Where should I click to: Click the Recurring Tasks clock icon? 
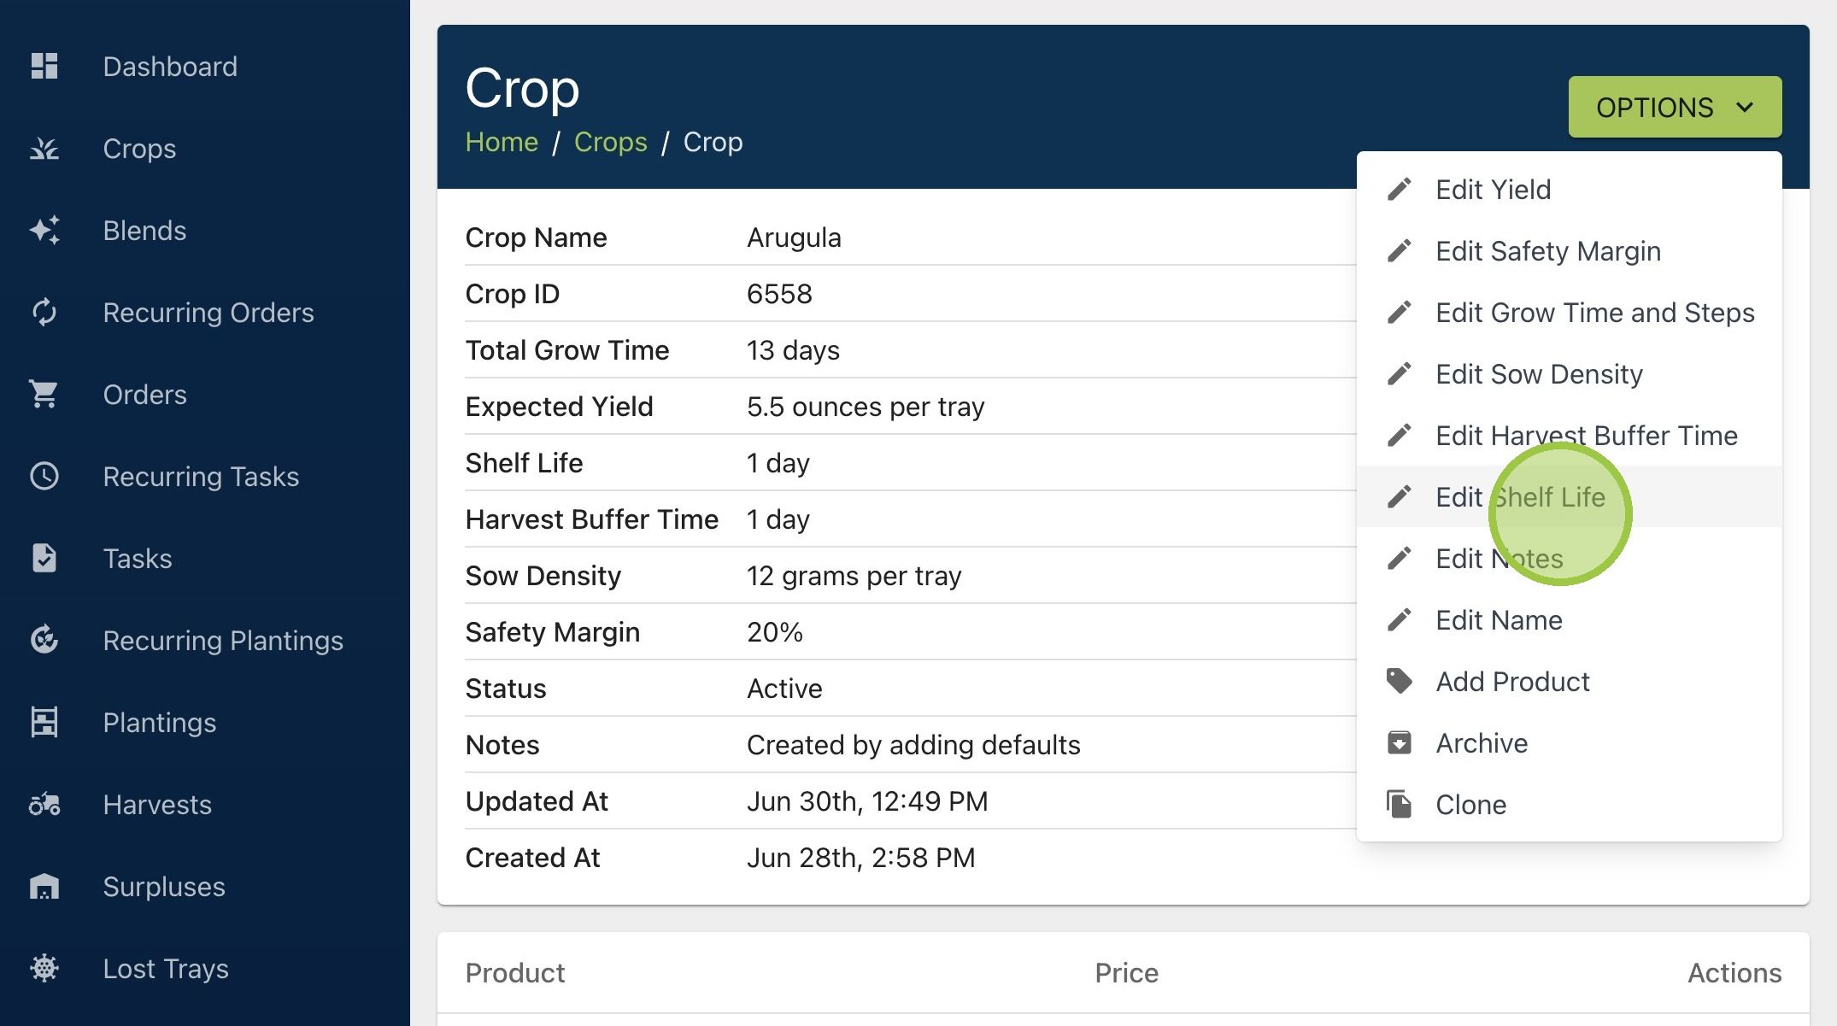click(x=44, y=476)
